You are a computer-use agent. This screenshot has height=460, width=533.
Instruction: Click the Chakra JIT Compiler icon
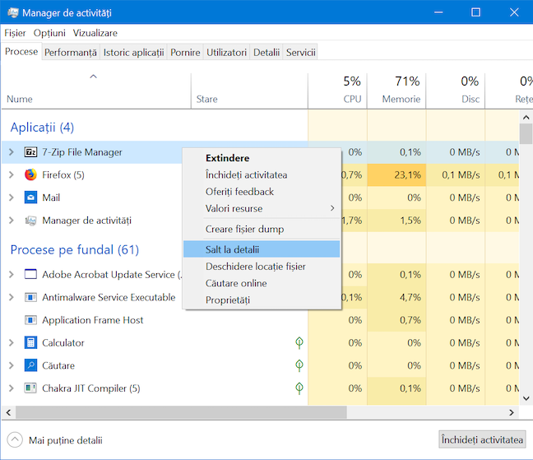coord(30,388)
